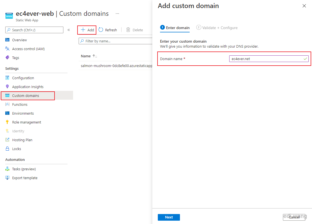Screen dimensions: 312x224
Task: Click the Application Insights lightbulb icon
Action: pos(7,87)
